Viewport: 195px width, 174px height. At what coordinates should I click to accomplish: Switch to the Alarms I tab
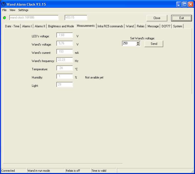27,26
